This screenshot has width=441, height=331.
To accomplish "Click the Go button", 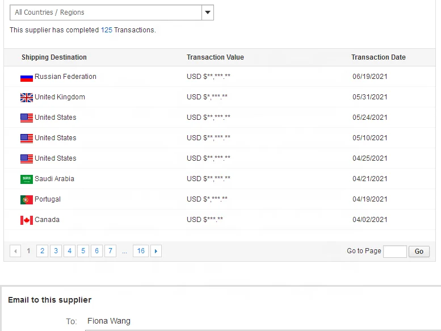I will pos(419,252).
